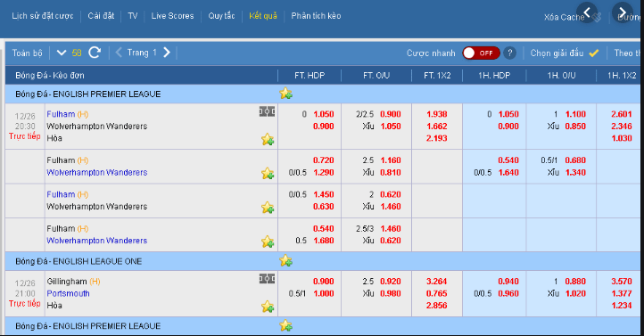
Task: Click FT. HDP column header
Action: (x=310, y=76)
